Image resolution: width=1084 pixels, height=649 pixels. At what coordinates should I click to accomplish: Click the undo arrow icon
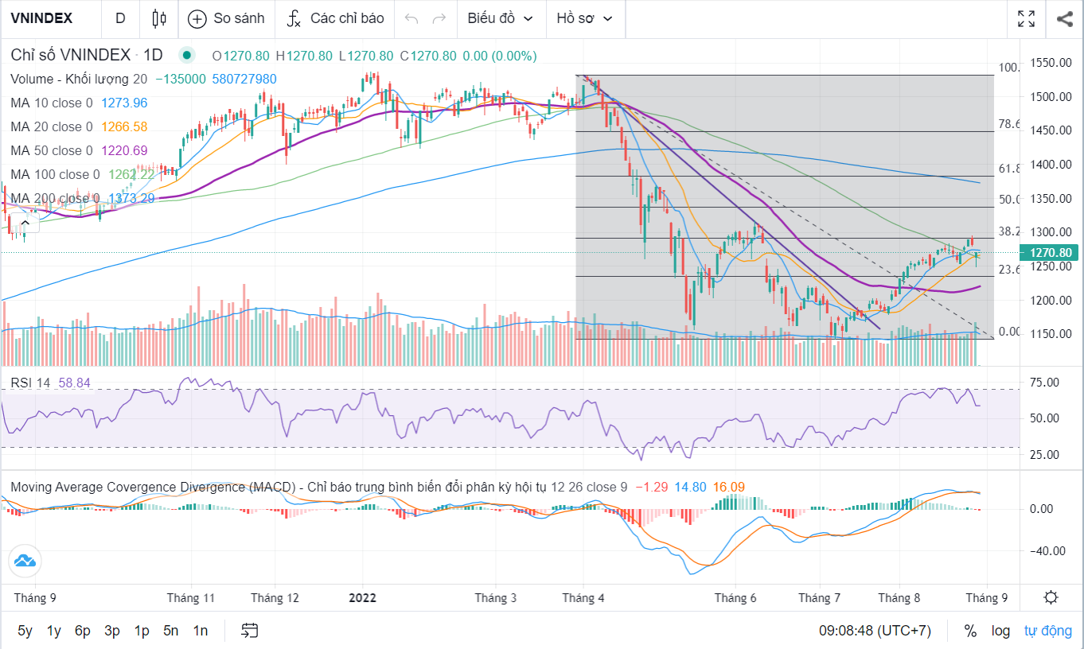(x=411, y=18)
